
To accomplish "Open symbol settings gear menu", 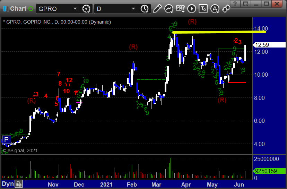I will pyautogui.click(x=86, y=9).
